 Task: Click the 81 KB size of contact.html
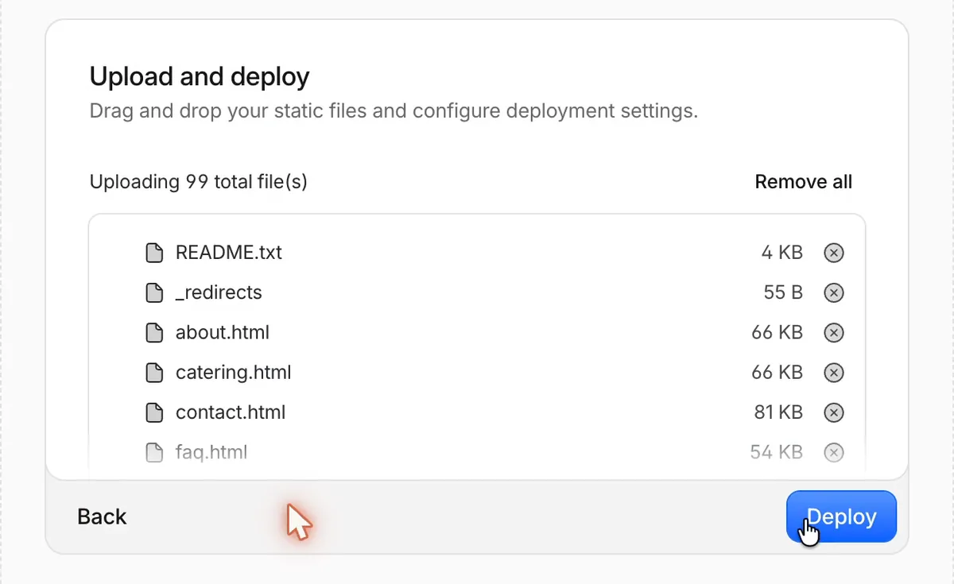pyautogui.click(x=778, y=412)
